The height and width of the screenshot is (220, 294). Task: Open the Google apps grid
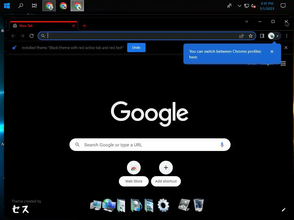[x=283, y=63]
